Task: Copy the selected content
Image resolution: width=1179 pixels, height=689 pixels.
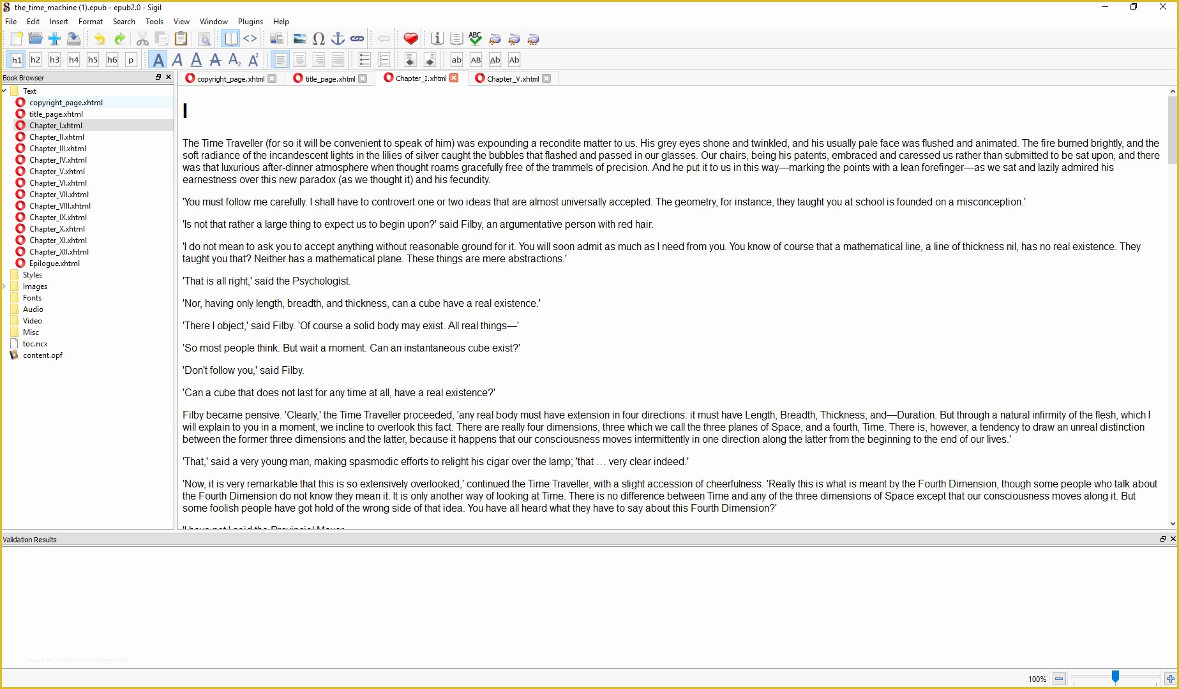Action: 161,39
